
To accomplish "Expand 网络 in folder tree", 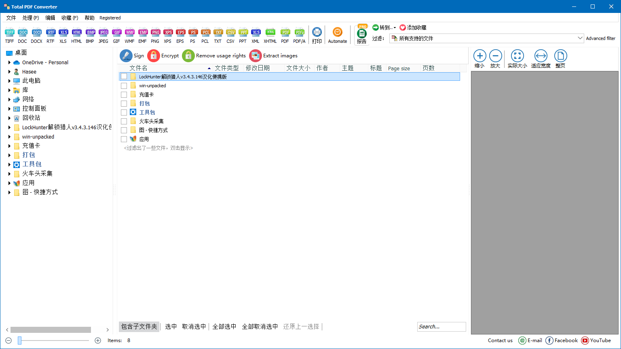I will coord(9,99).
